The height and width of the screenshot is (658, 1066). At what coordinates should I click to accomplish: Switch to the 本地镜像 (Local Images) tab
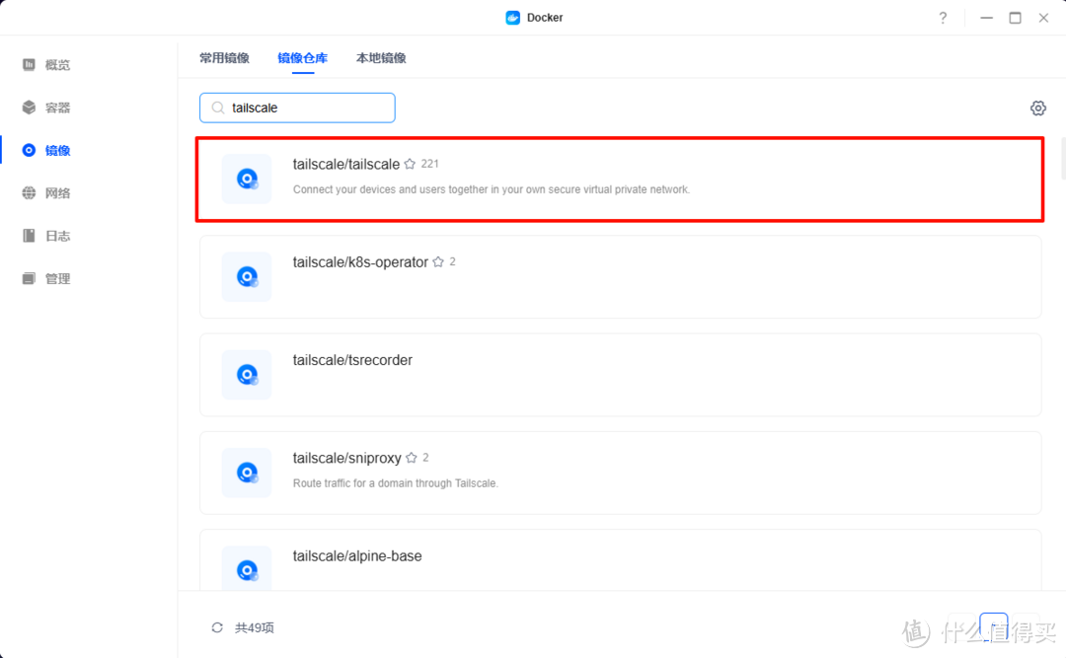pyautogui.click(x=380, y=58)
